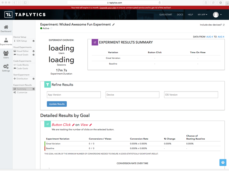Click the purple results summary chart icon

(x=95, y=42)
